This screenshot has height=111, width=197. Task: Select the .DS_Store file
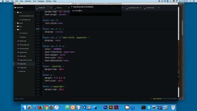pos(23,37)
